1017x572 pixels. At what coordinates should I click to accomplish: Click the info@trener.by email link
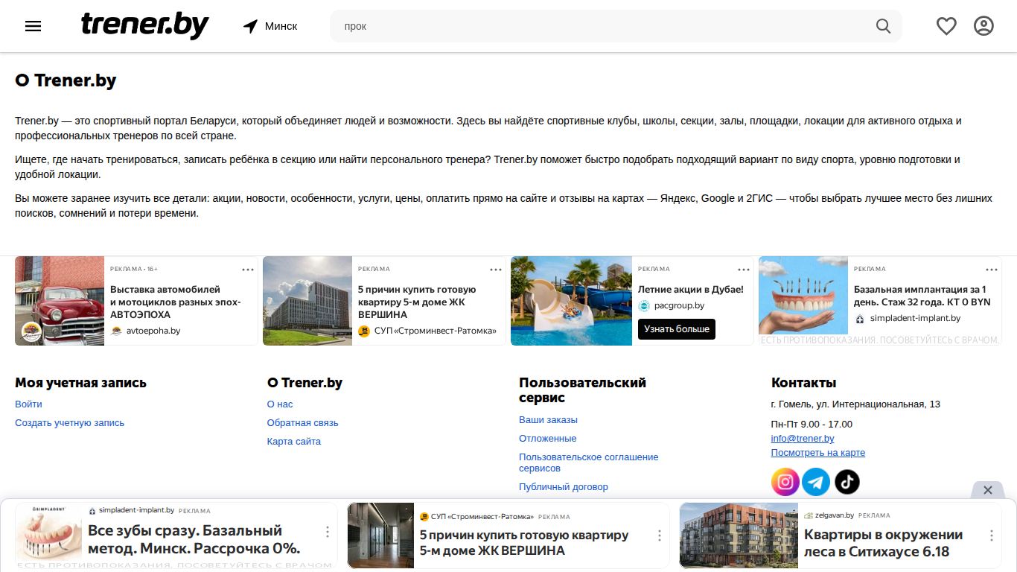click(x=803, y=439)
